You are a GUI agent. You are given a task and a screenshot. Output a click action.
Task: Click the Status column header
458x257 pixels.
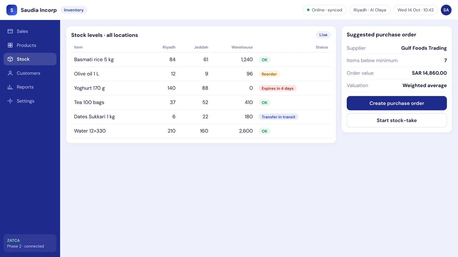tap(322, 47)
